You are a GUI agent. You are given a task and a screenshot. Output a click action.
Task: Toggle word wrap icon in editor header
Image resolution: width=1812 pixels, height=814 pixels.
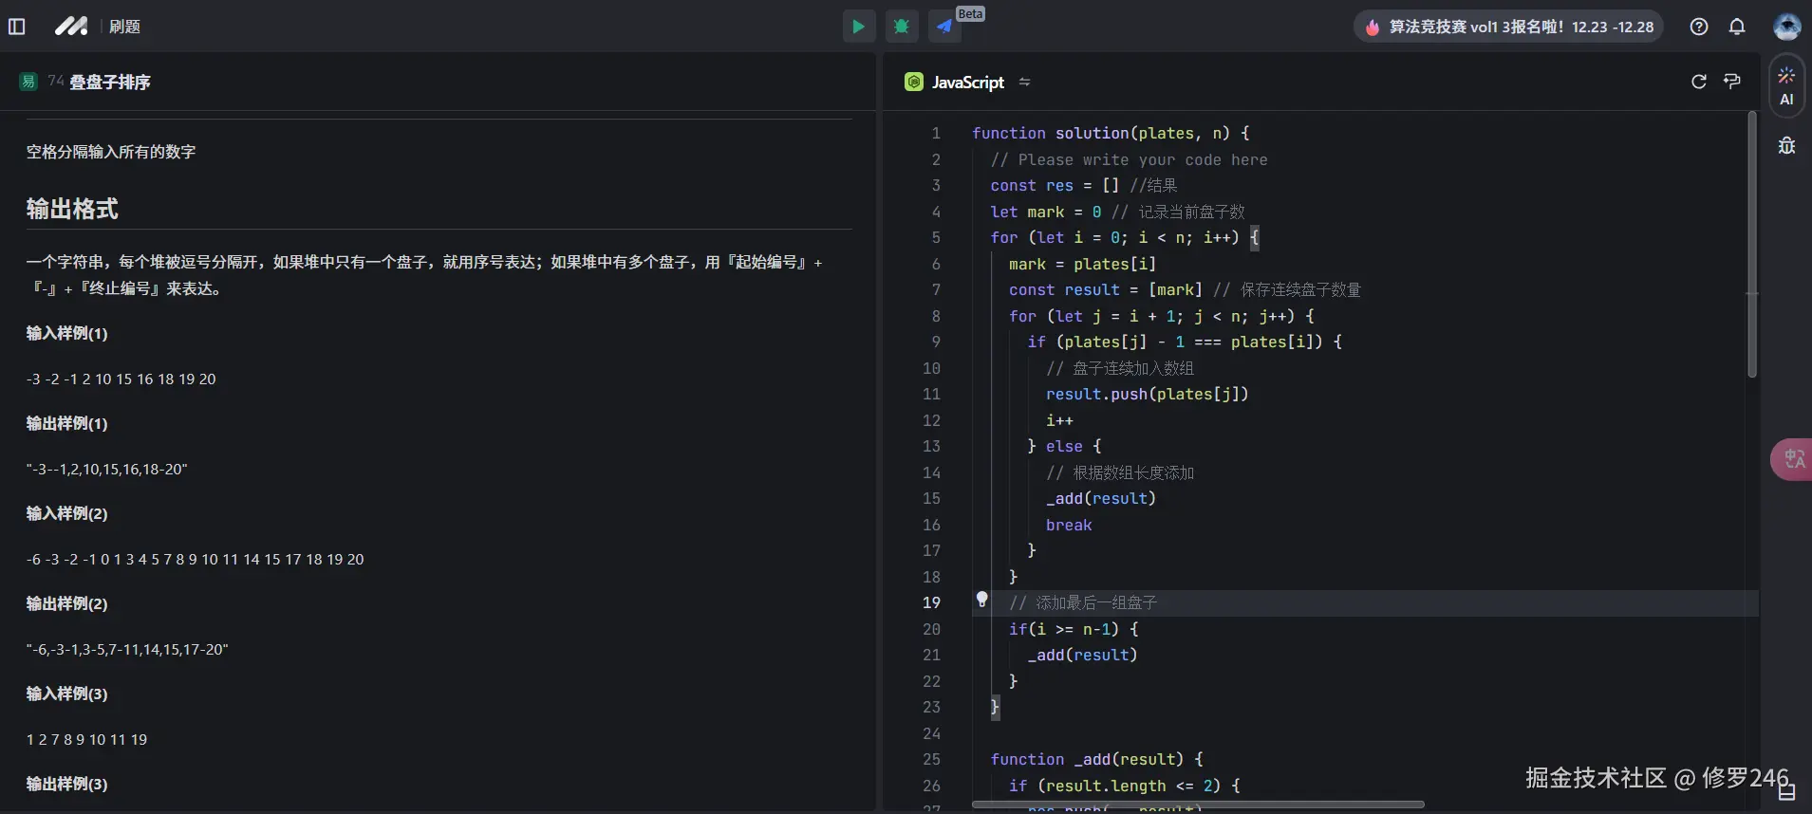[x=1732, y=82]
